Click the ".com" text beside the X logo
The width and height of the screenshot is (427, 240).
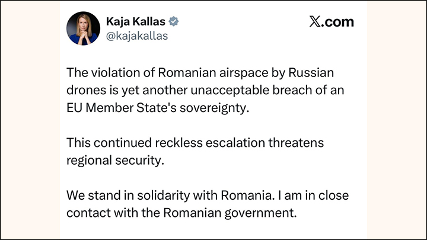tap(337, 22)
